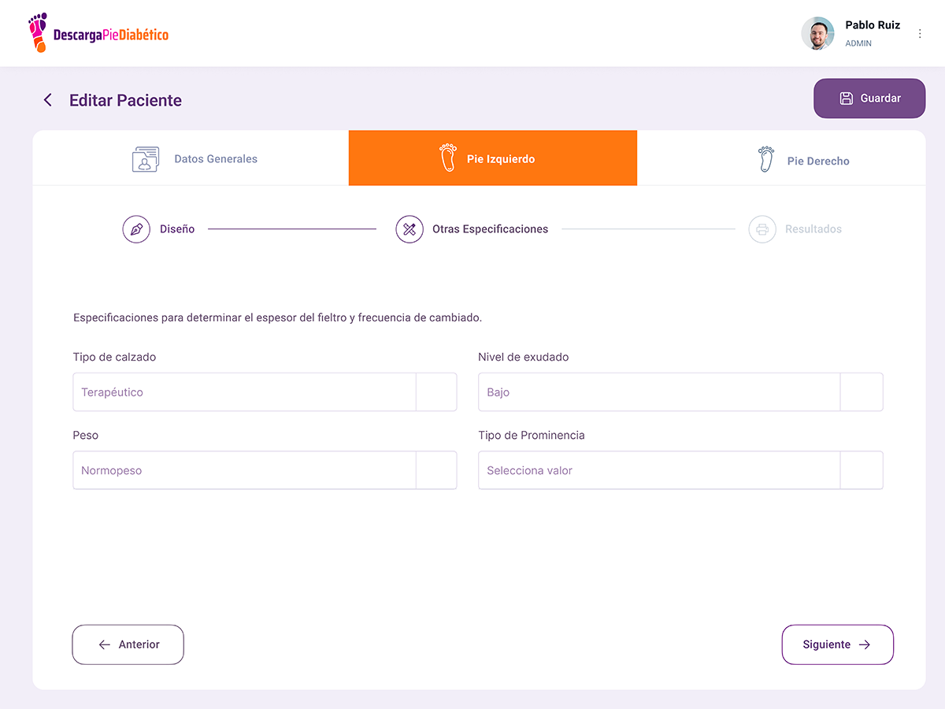Click the Resultados printer step icon
This screenshot has width=945, height=709.
(762, 229)
